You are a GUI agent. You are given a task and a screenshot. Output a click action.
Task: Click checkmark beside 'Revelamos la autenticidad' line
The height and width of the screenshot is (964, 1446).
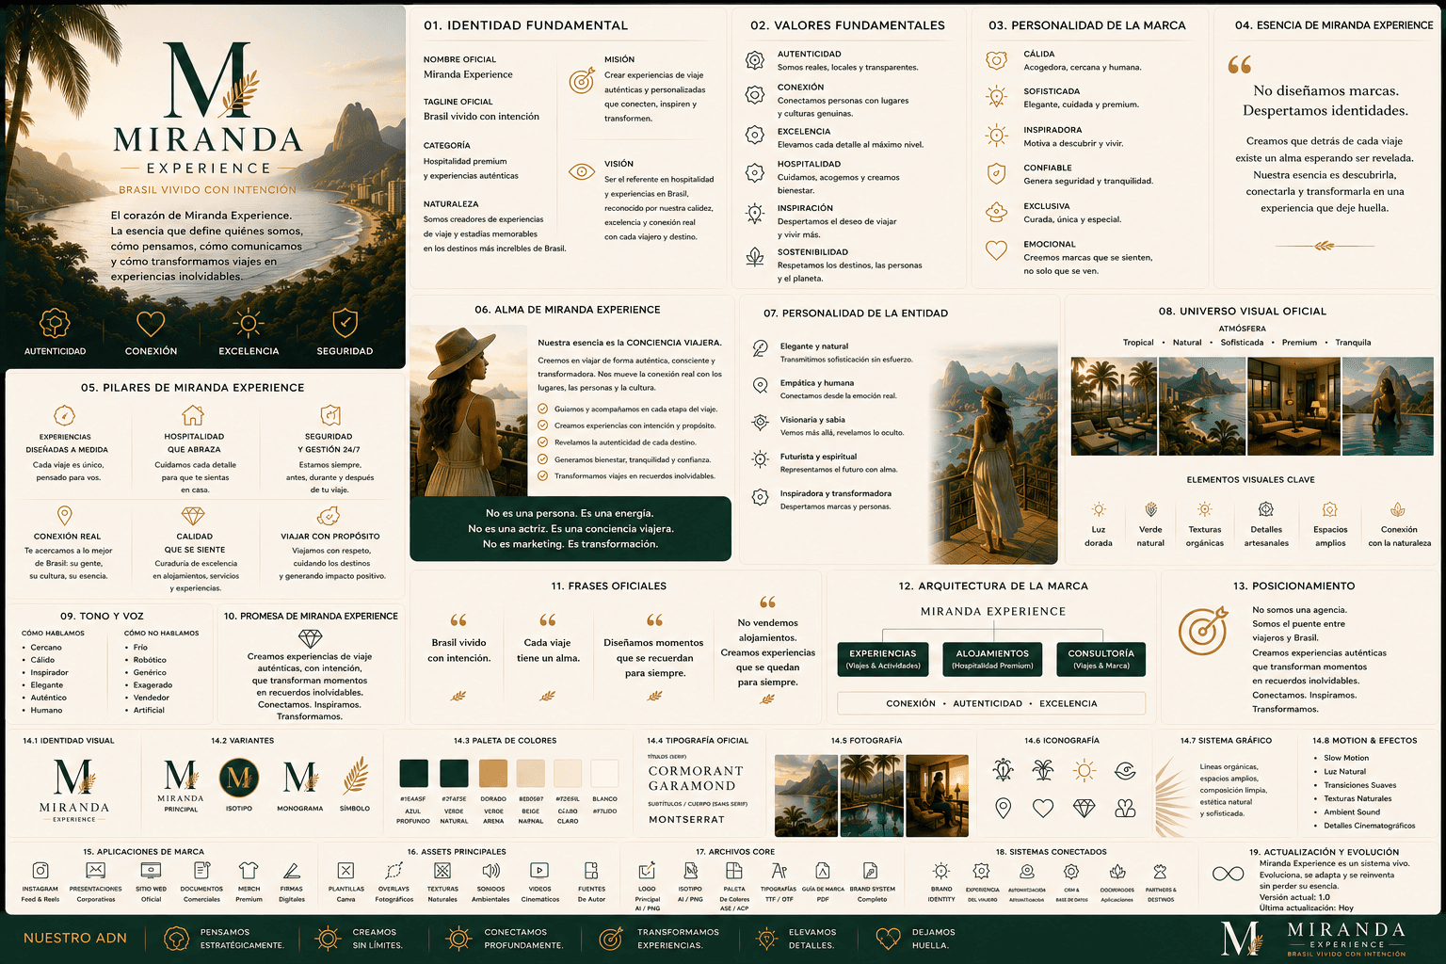click(543, 442)
